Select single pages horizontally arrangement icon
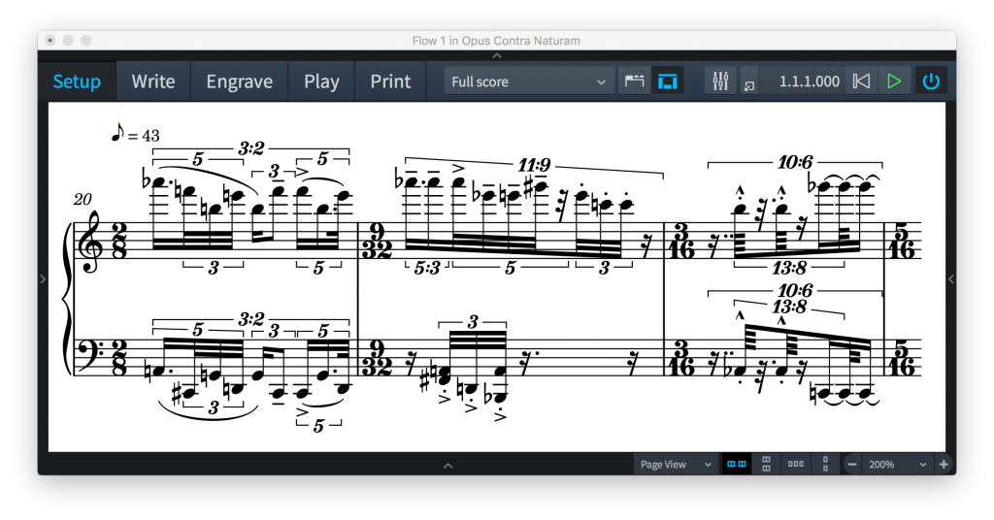 (x=795, y=465)
